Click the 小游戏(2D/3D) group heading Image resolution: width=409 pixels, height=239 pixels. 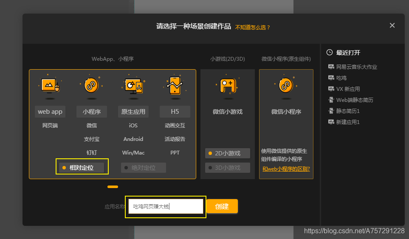tap(228, 59)
